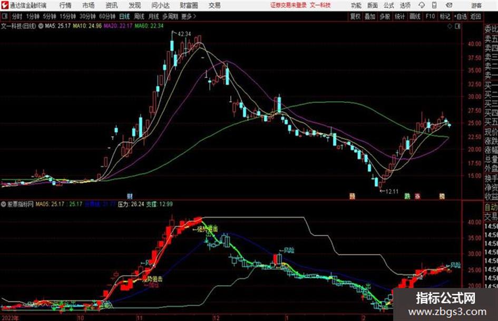Open F10 company info
498x321 pixels.
click(430, 16)
